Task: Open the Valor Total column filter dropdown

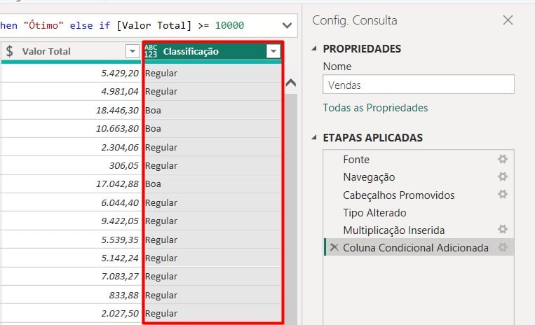Action: tap(133, 51)
